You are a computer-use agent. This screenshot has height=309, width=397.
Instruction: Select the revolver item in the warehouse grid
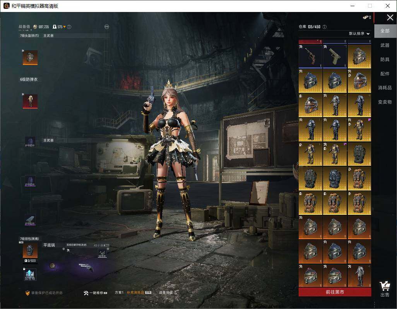[310, 56]
